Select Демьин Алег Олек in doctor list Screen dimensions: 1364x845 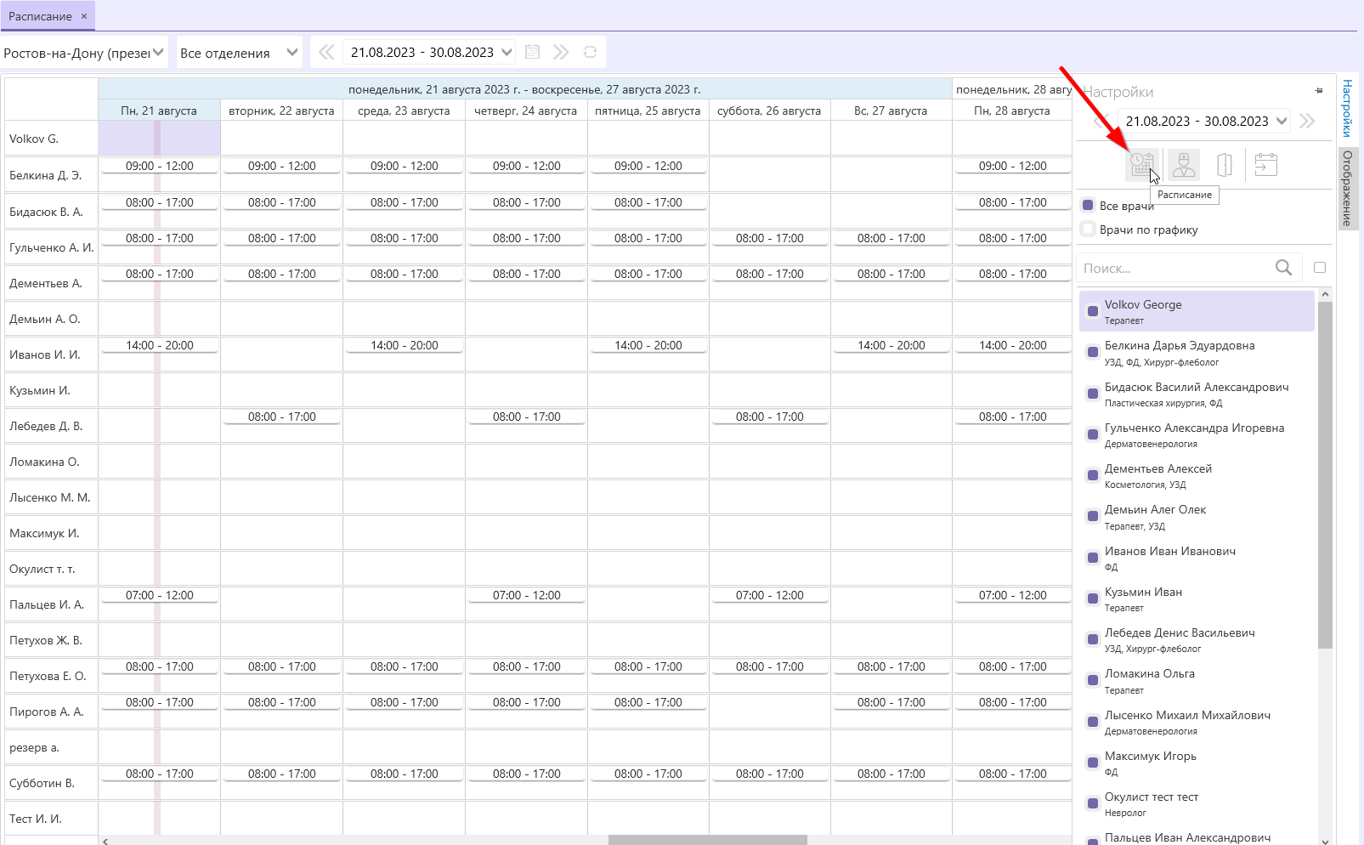point(1197,517)
